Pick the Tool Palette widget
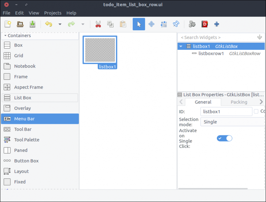 coord(27,140)
